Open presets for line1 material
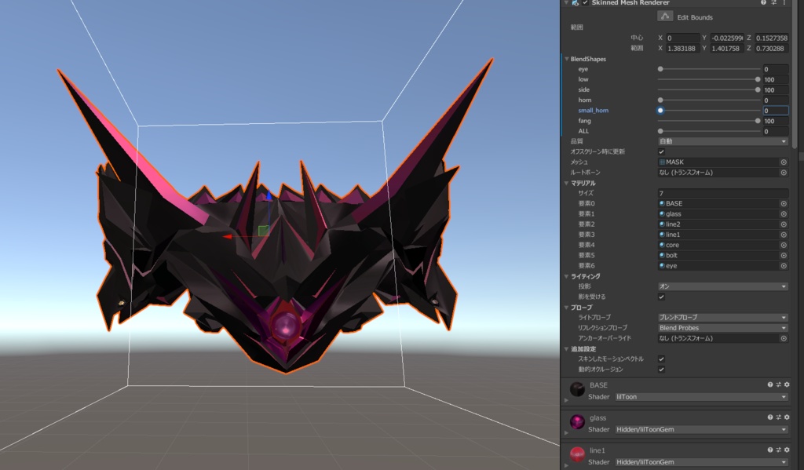The height and width of the screenshot is (470, 804). coord(778,450)
